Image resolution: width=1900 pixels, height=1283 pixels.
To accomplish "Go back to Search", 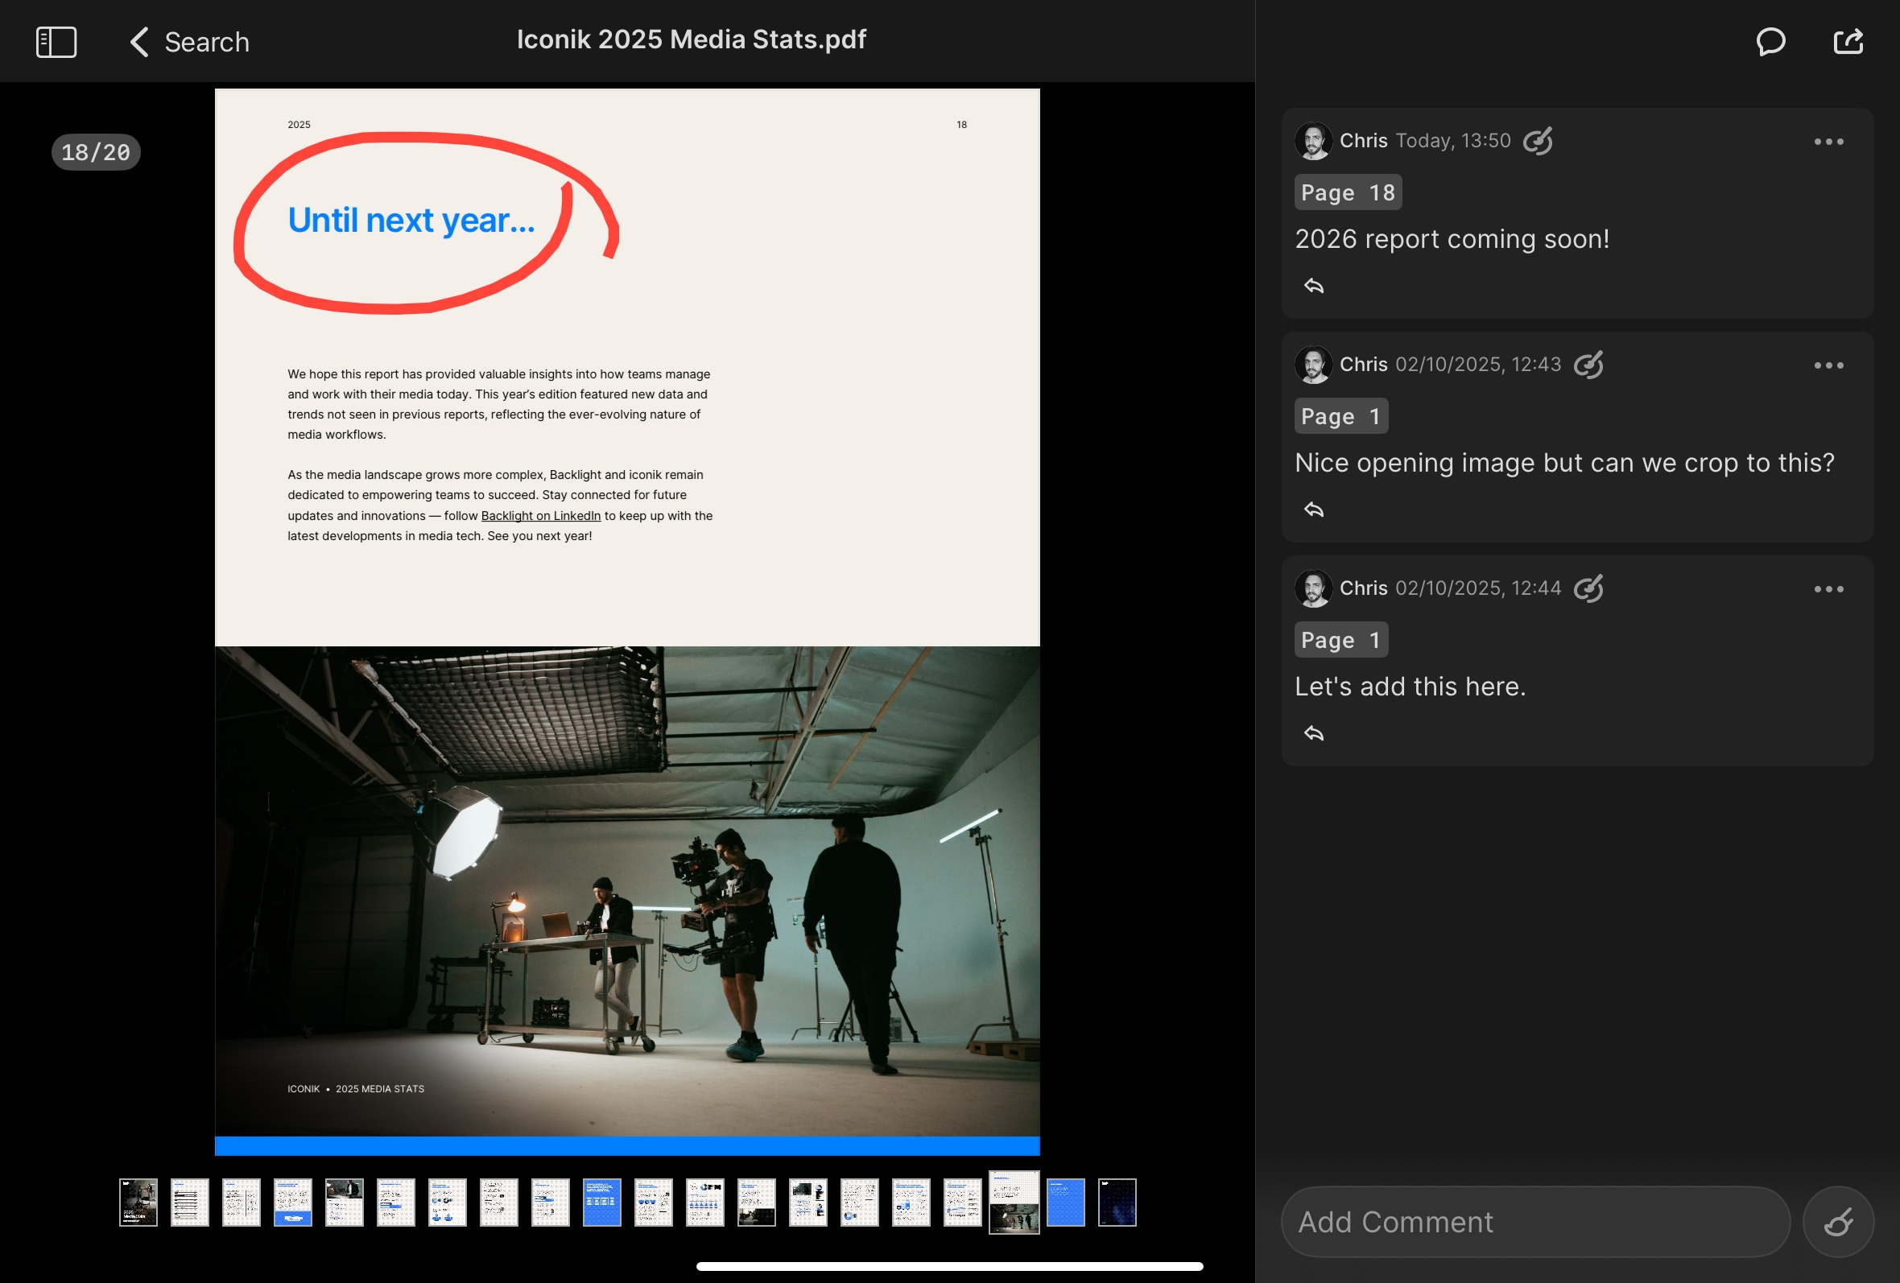I will click(190, 42).
